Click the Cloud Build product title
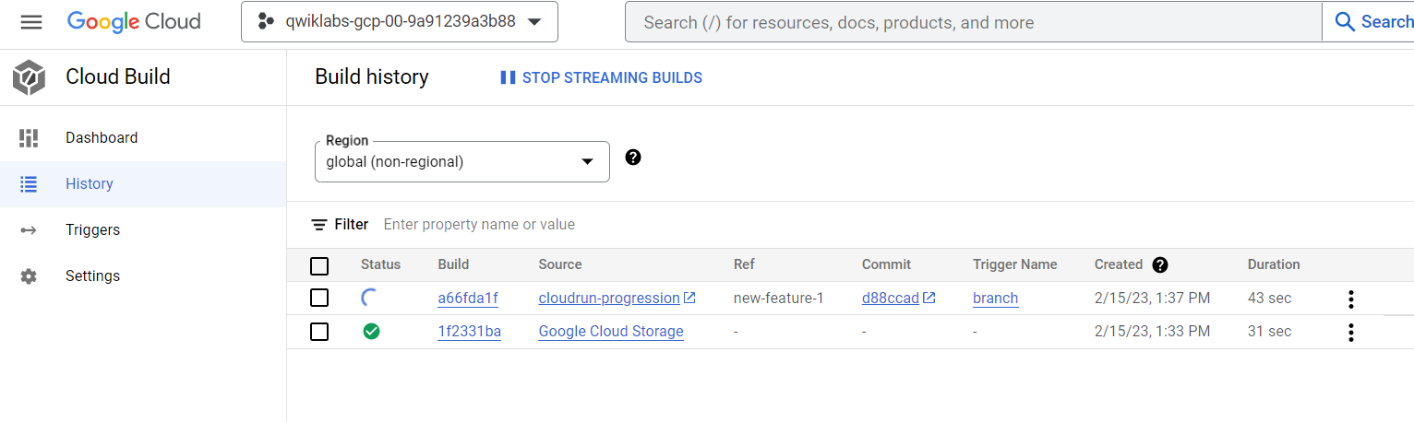 [118, 77]
